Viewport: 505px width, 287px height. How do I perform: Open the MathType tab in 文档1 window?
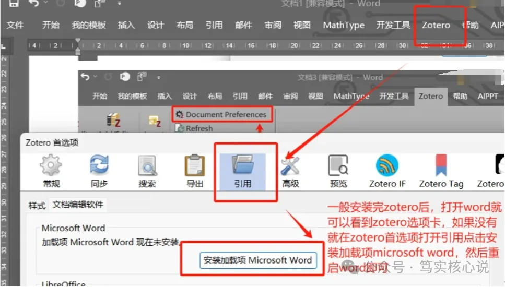tap(343, 25)
